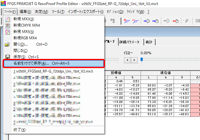Click the application icon in the title bar

pos(3,3)
